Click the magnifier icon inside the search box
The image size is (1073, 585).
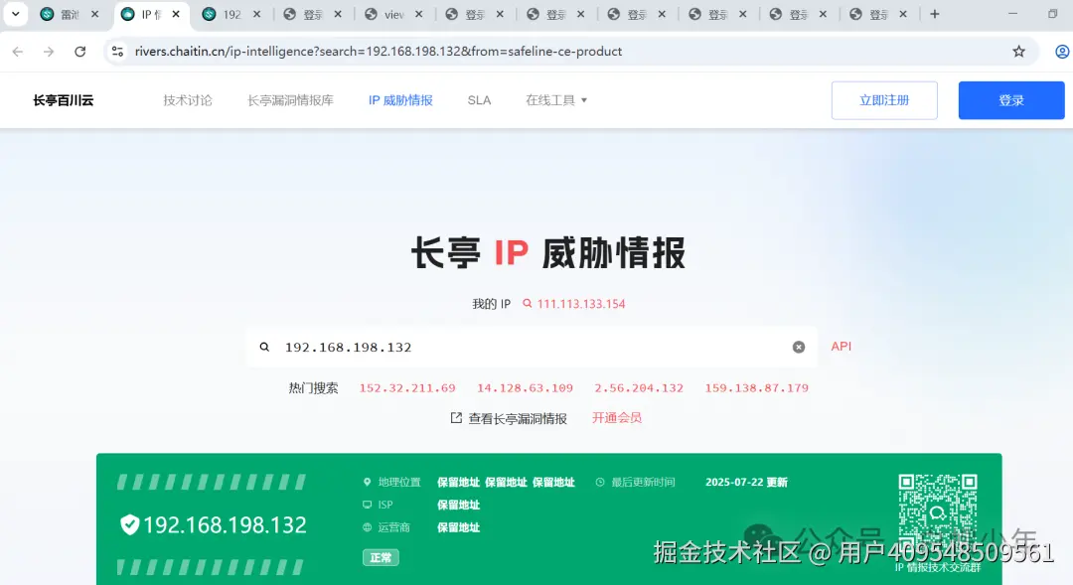point(264,346)
